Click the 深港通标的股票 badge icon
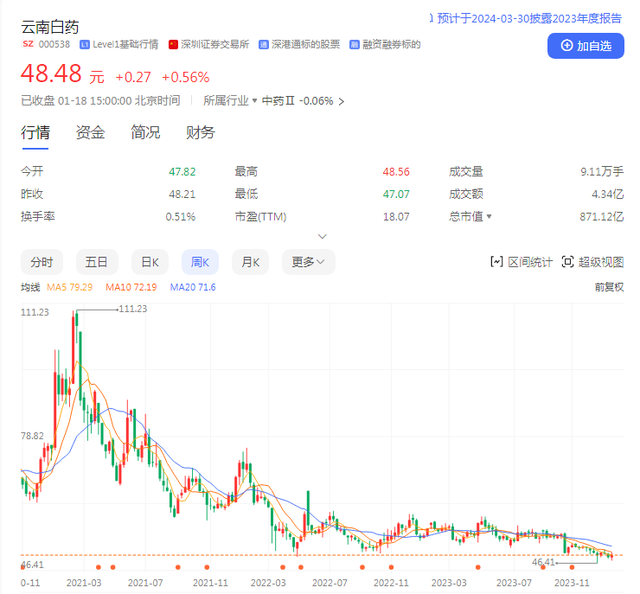The image size is (640, 594). [264, 44]
